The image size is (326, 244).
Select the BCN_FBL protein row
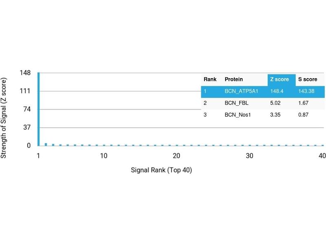pos(236,103)
